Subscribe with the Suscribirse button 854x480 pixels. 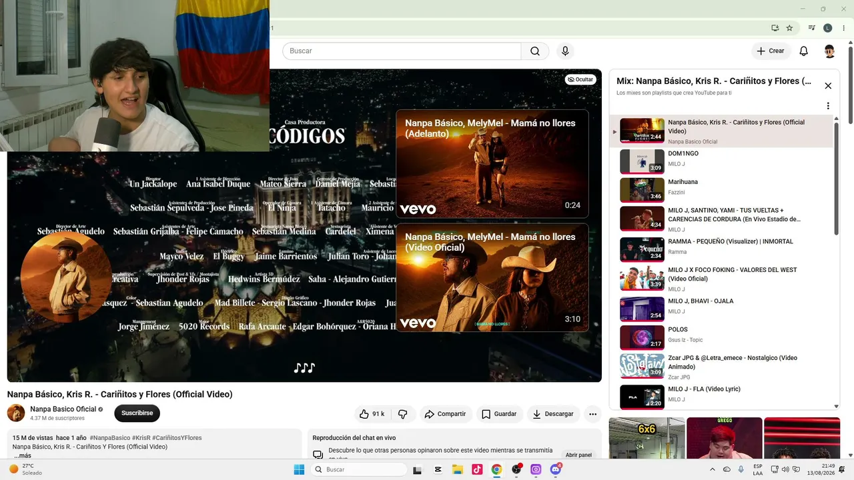pyautogui.click(x=137, y=413)
